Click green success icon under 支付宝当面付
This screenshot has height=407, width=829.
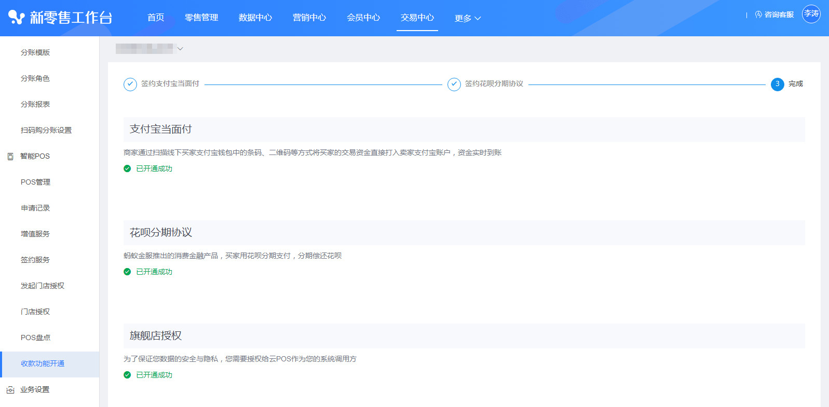(x=127, y=169)
